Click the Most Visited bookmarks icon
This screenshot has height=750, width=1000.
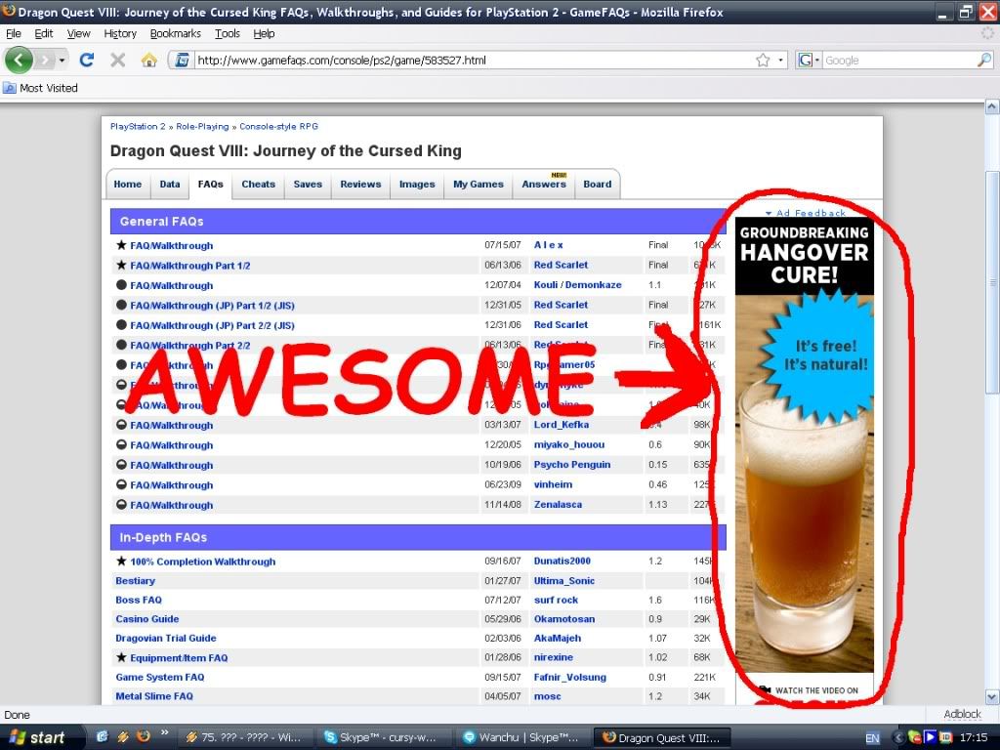coord(10,88)
